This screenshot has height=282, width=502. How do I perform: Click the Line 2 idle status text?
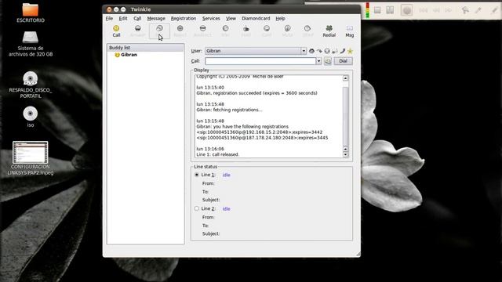[x=227, y=209]
